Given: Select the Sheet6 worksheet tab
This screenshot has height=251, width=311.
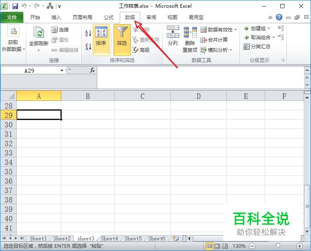Looking at the screenshot, I should click(157, 238).
